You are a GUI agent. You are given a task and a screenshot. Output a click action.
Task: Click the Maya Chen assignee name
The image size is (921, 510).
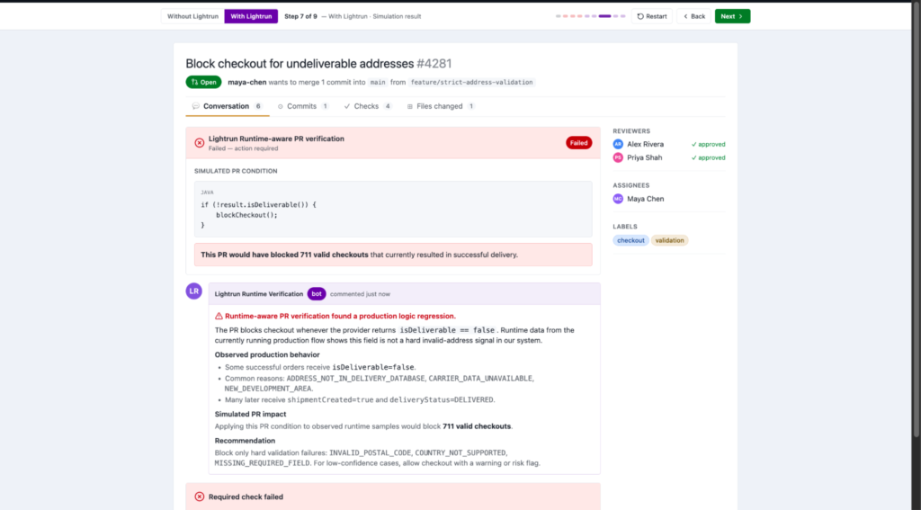[646, 199]
